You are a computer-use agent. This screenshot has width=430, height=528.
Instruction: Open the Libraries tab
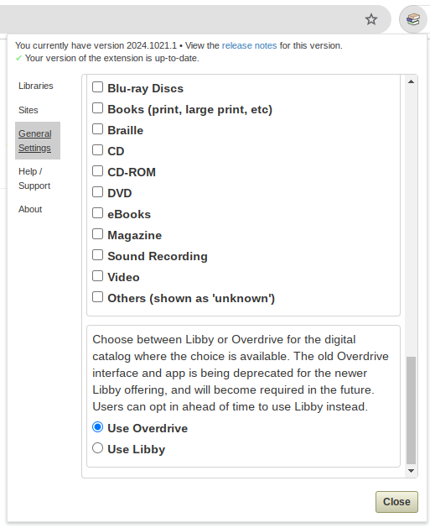36,86
